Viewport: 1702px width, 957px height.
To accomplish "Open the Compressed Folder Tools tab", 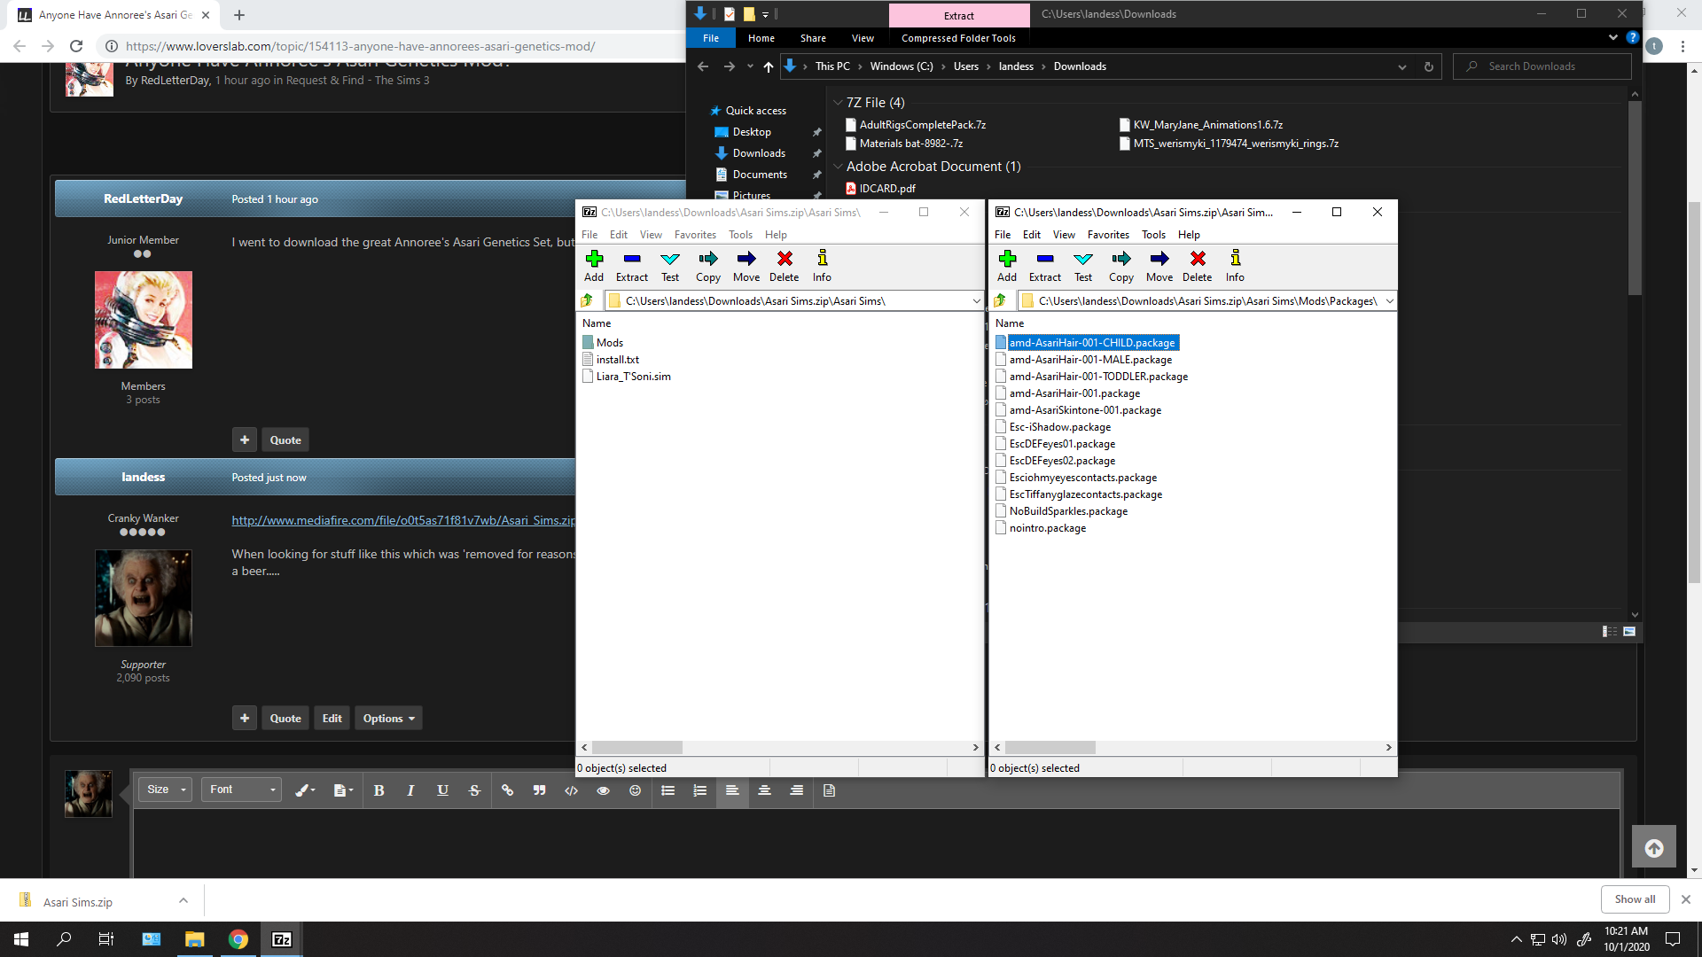I will pyautogui.click(x=958, y=38).
